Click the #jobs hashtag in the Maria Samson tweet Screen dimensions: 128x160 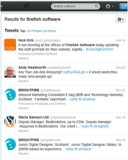[85, 126]
